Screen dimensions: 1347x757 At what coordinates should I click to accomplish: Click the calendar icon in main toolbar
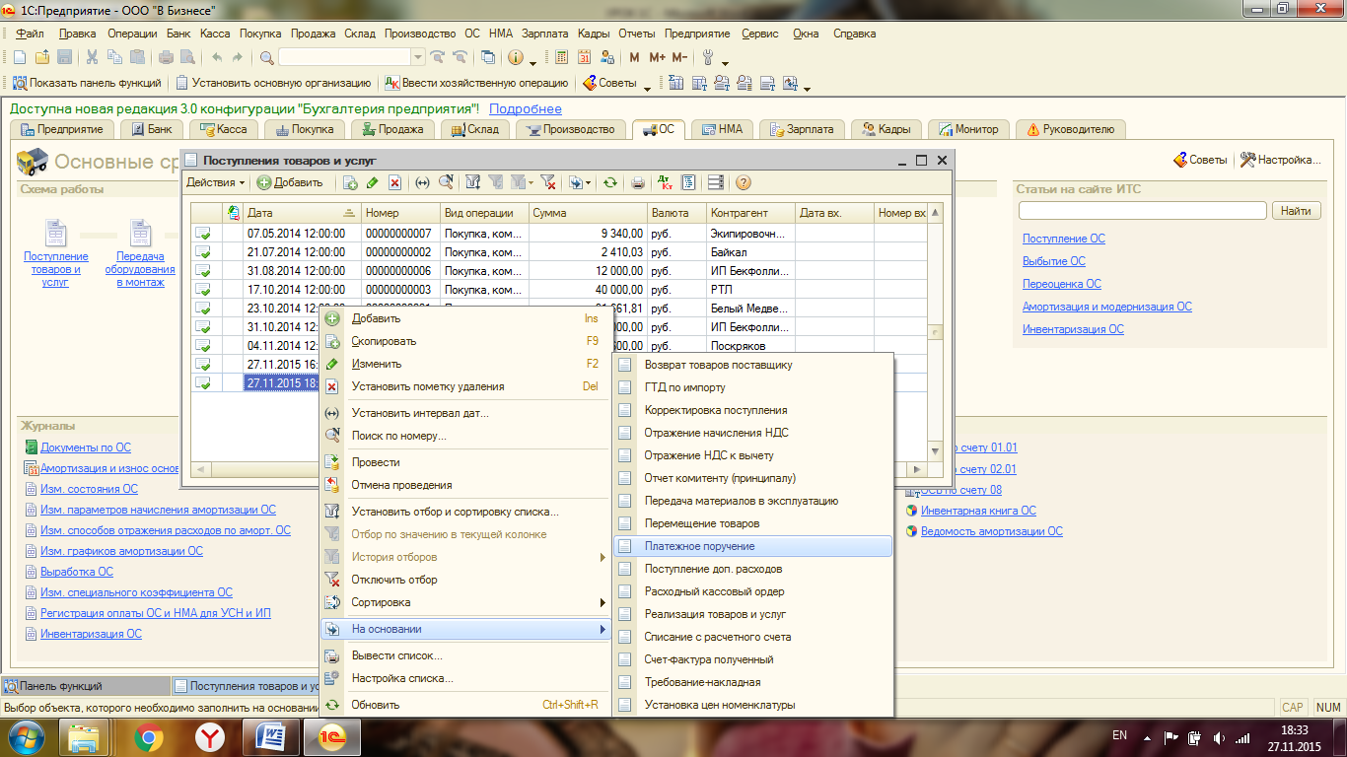pos(585,57)
